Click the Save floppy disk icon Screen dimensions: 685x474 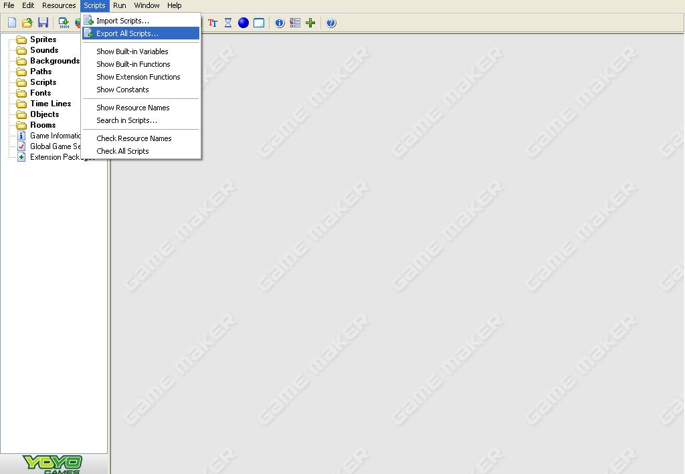[43, 23]
